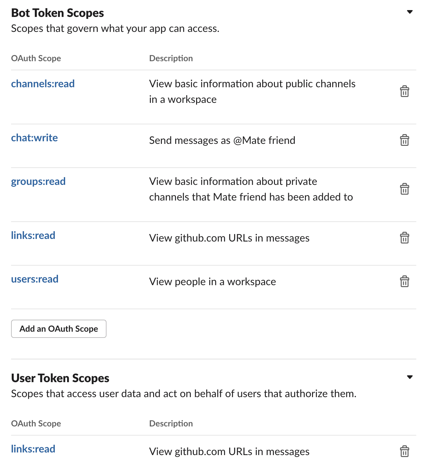
Task: Click the User Token Scopes heading
Action: [60, 378]
